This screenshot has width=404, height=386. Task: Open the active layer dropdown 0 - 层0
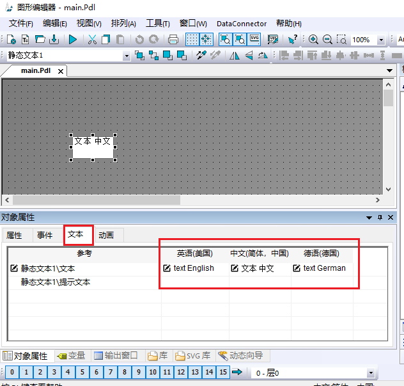coord(371,373)
